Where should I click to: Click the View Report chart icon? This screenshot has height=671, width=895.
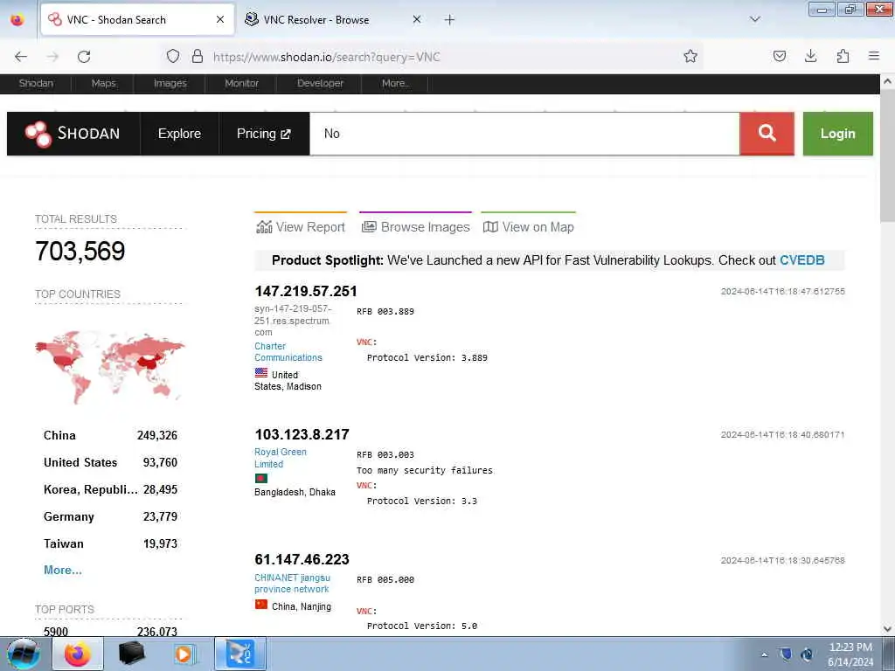264,227
